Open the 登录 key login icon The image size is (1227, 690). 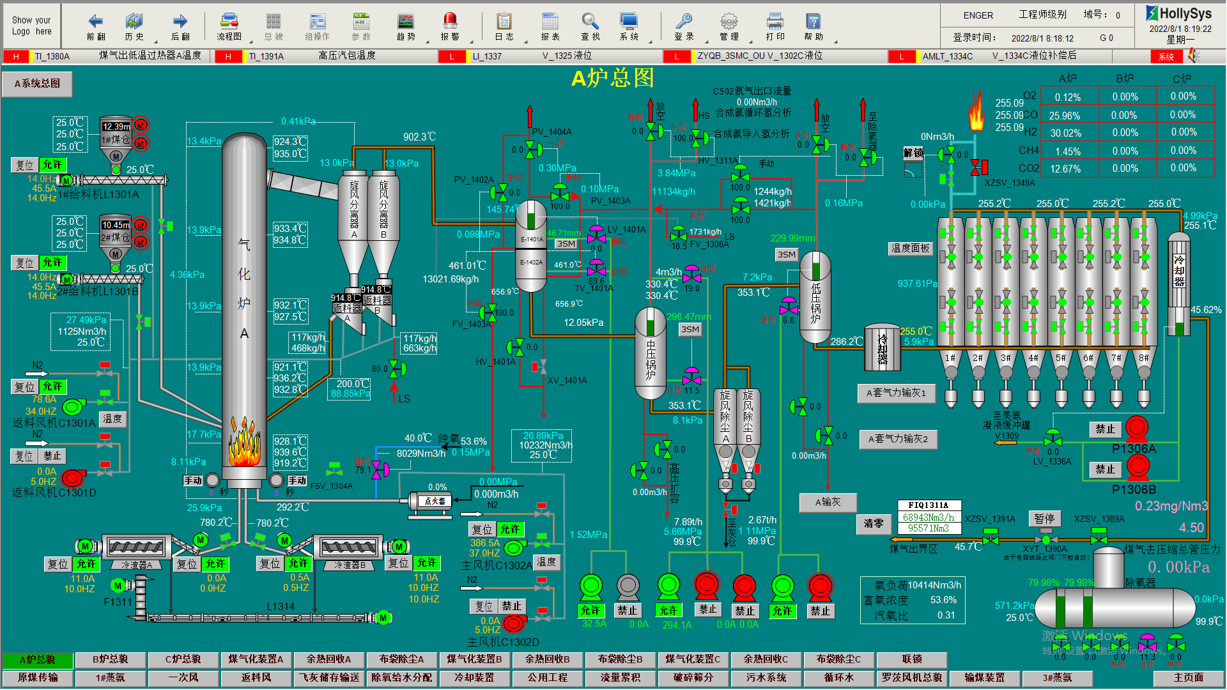click(x=684, y=21)
